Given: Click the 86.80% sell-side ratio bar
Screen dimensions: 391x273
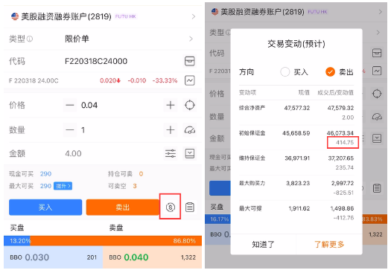Looking at the screenshot, I should [116, 240].
